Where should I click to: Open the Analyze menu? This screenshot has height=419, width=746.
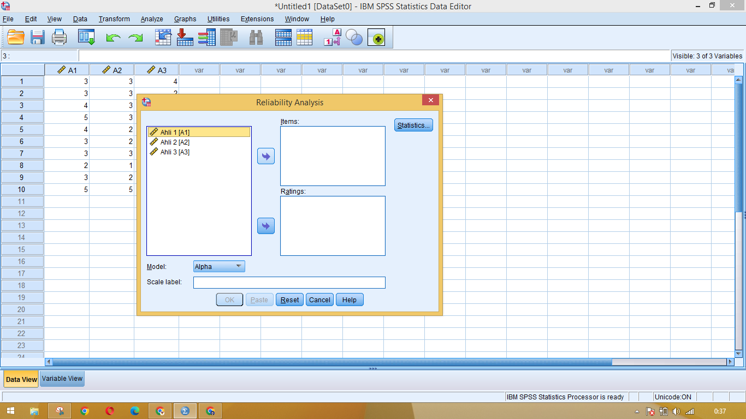coord(152,19)
